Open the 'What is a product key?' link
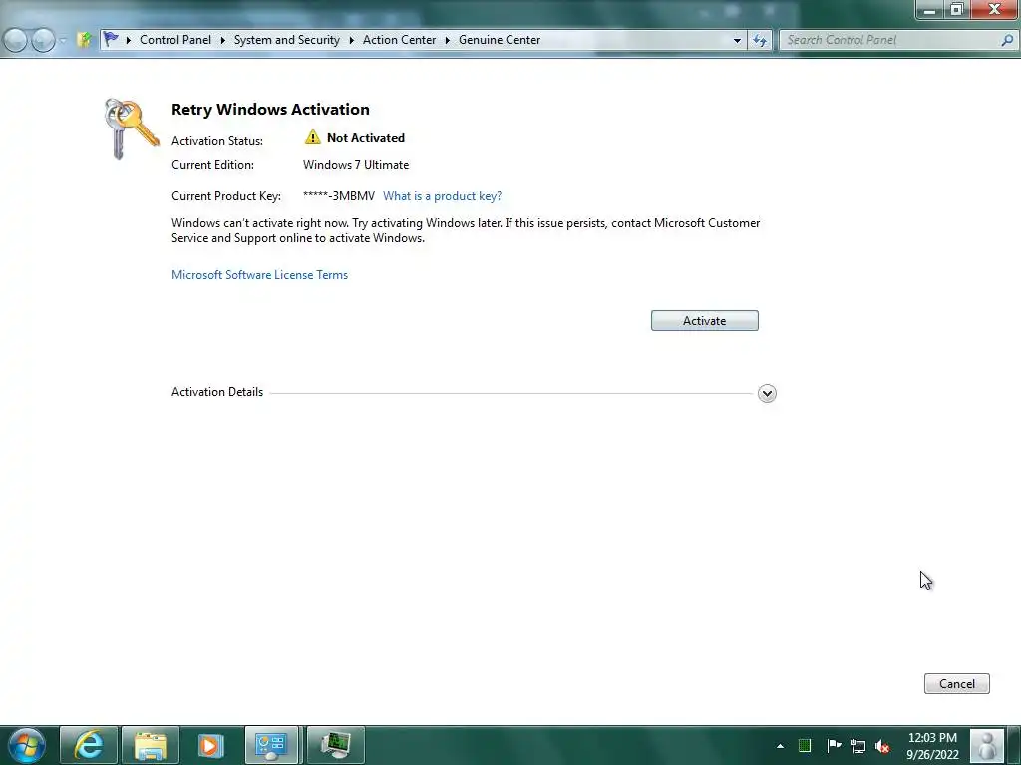Screen dimensions: 1021x765 (x=442, y=196)
